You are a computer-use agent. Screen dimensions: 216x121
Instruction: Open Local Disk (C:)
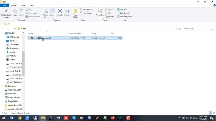tap(14, 64)
